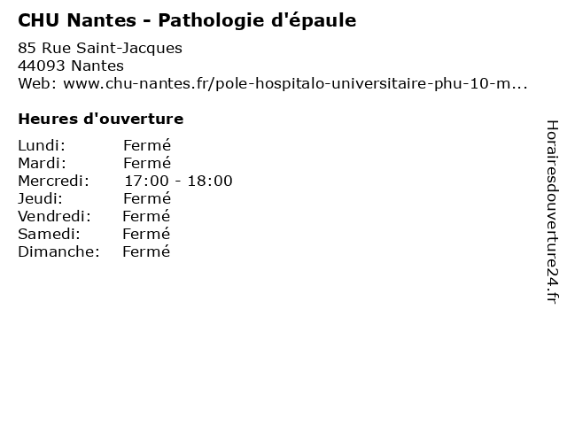Click the address 85 Rue Saint-Jacques
The height and width of the screenshot is (425, 567).
click(100, 48)
